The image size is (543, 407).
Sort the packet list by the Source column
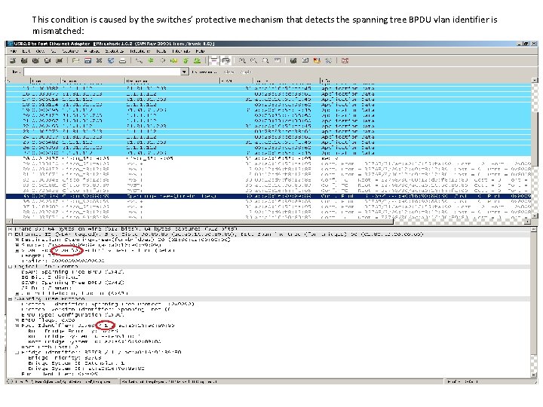tap(93, 81)
